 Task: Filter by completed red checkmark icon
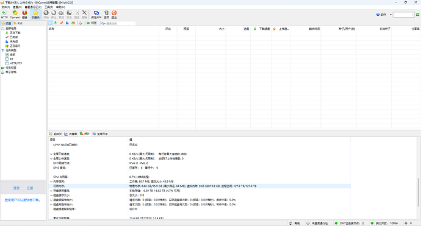62,23
